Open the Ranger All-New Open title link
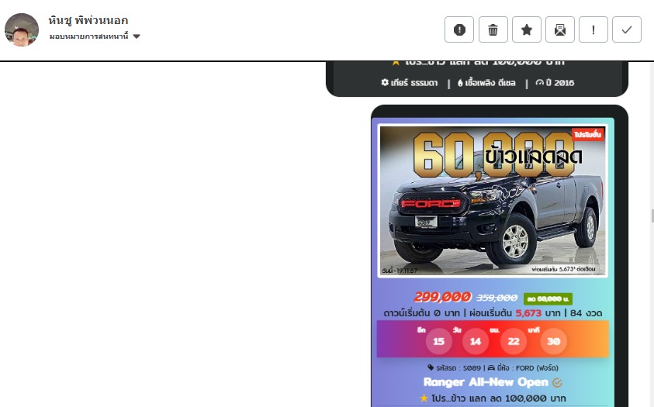 pos(486,382)
